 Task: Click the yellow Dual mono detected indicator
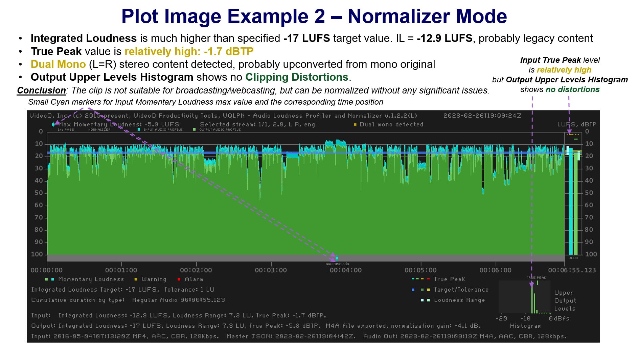coord(355,125)
